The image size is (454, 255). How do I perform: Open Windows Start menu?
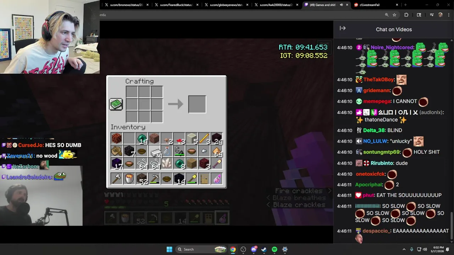[169, 249]
